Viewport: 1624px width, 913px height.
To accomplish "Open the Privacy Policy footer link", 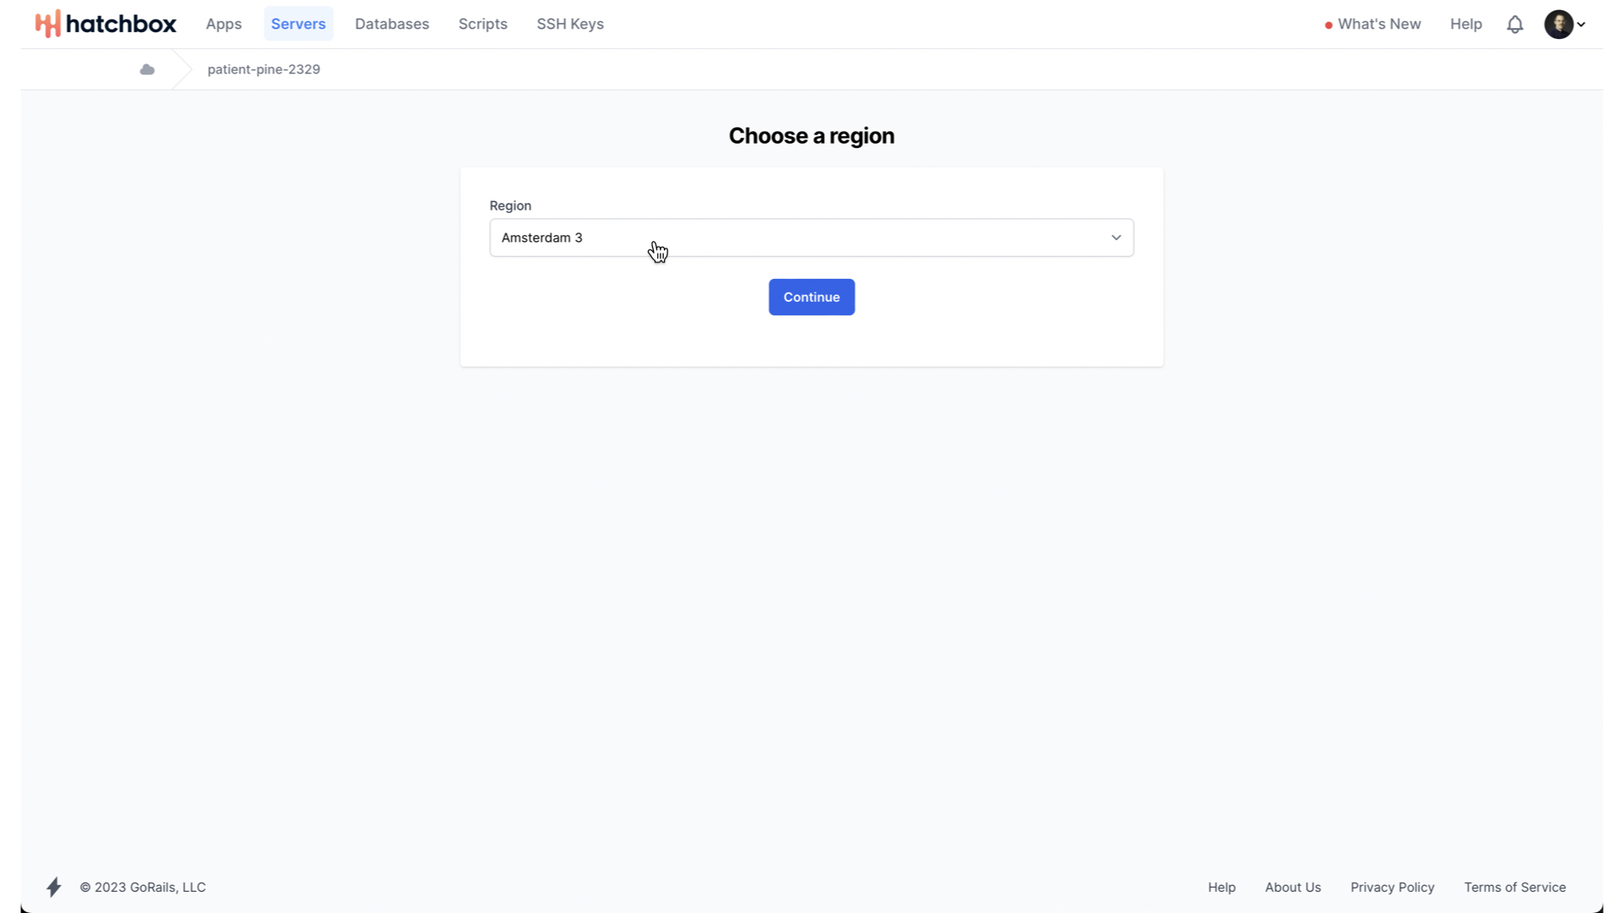I will (x=1392, y=887).
